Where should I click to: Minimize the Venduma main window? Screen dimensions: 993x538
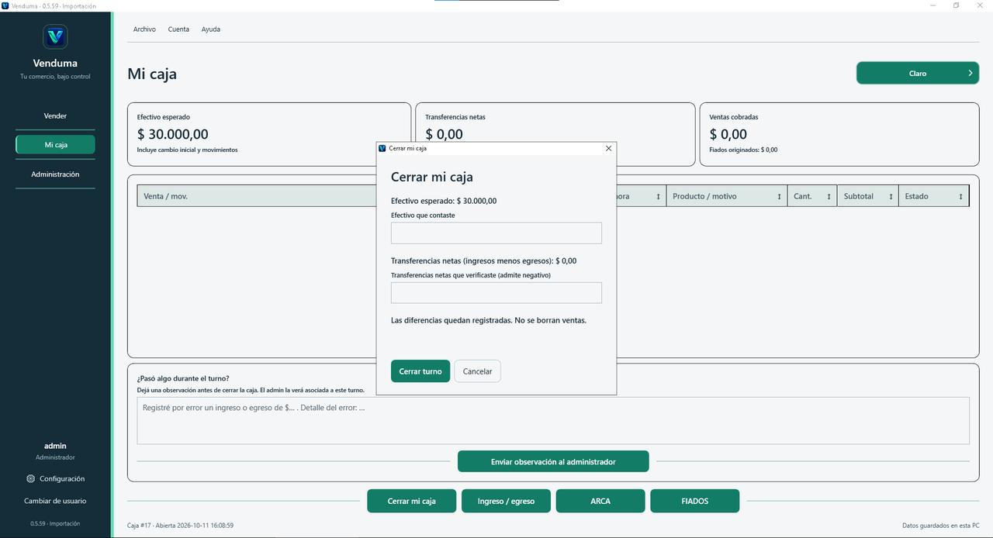pos(932,5)
